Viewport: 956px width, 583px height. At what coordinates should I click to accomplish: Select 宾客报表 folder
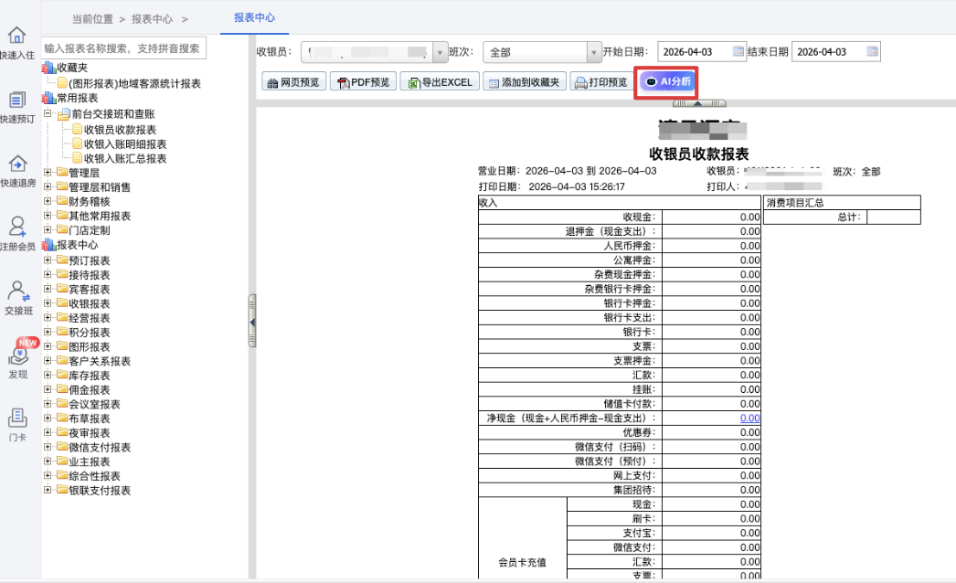coord(89,289)
